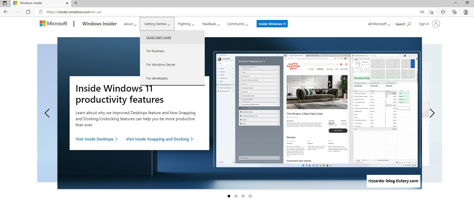Open Visit Inside Snapping and Docking link

[159, 139]
